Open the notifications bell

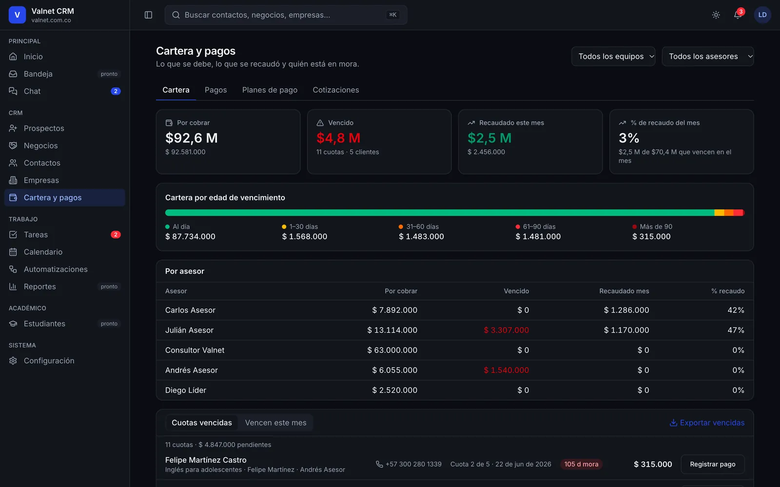point(738,15)
